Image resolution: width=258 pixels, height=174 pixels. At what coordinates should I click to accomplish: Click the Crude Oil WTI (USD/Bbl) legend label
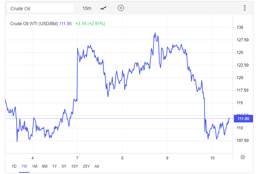[x=34, y=23]
